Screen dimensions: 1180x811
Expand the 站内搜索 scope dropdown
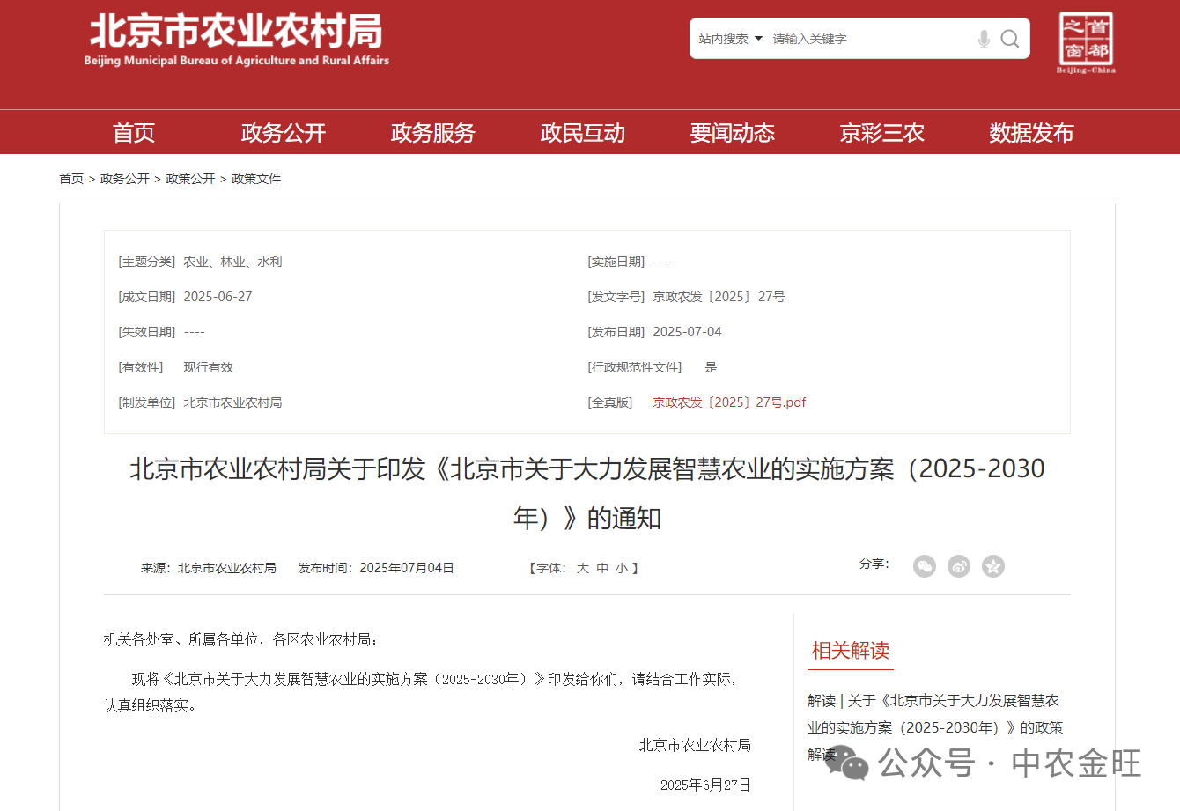click(730, 39)
